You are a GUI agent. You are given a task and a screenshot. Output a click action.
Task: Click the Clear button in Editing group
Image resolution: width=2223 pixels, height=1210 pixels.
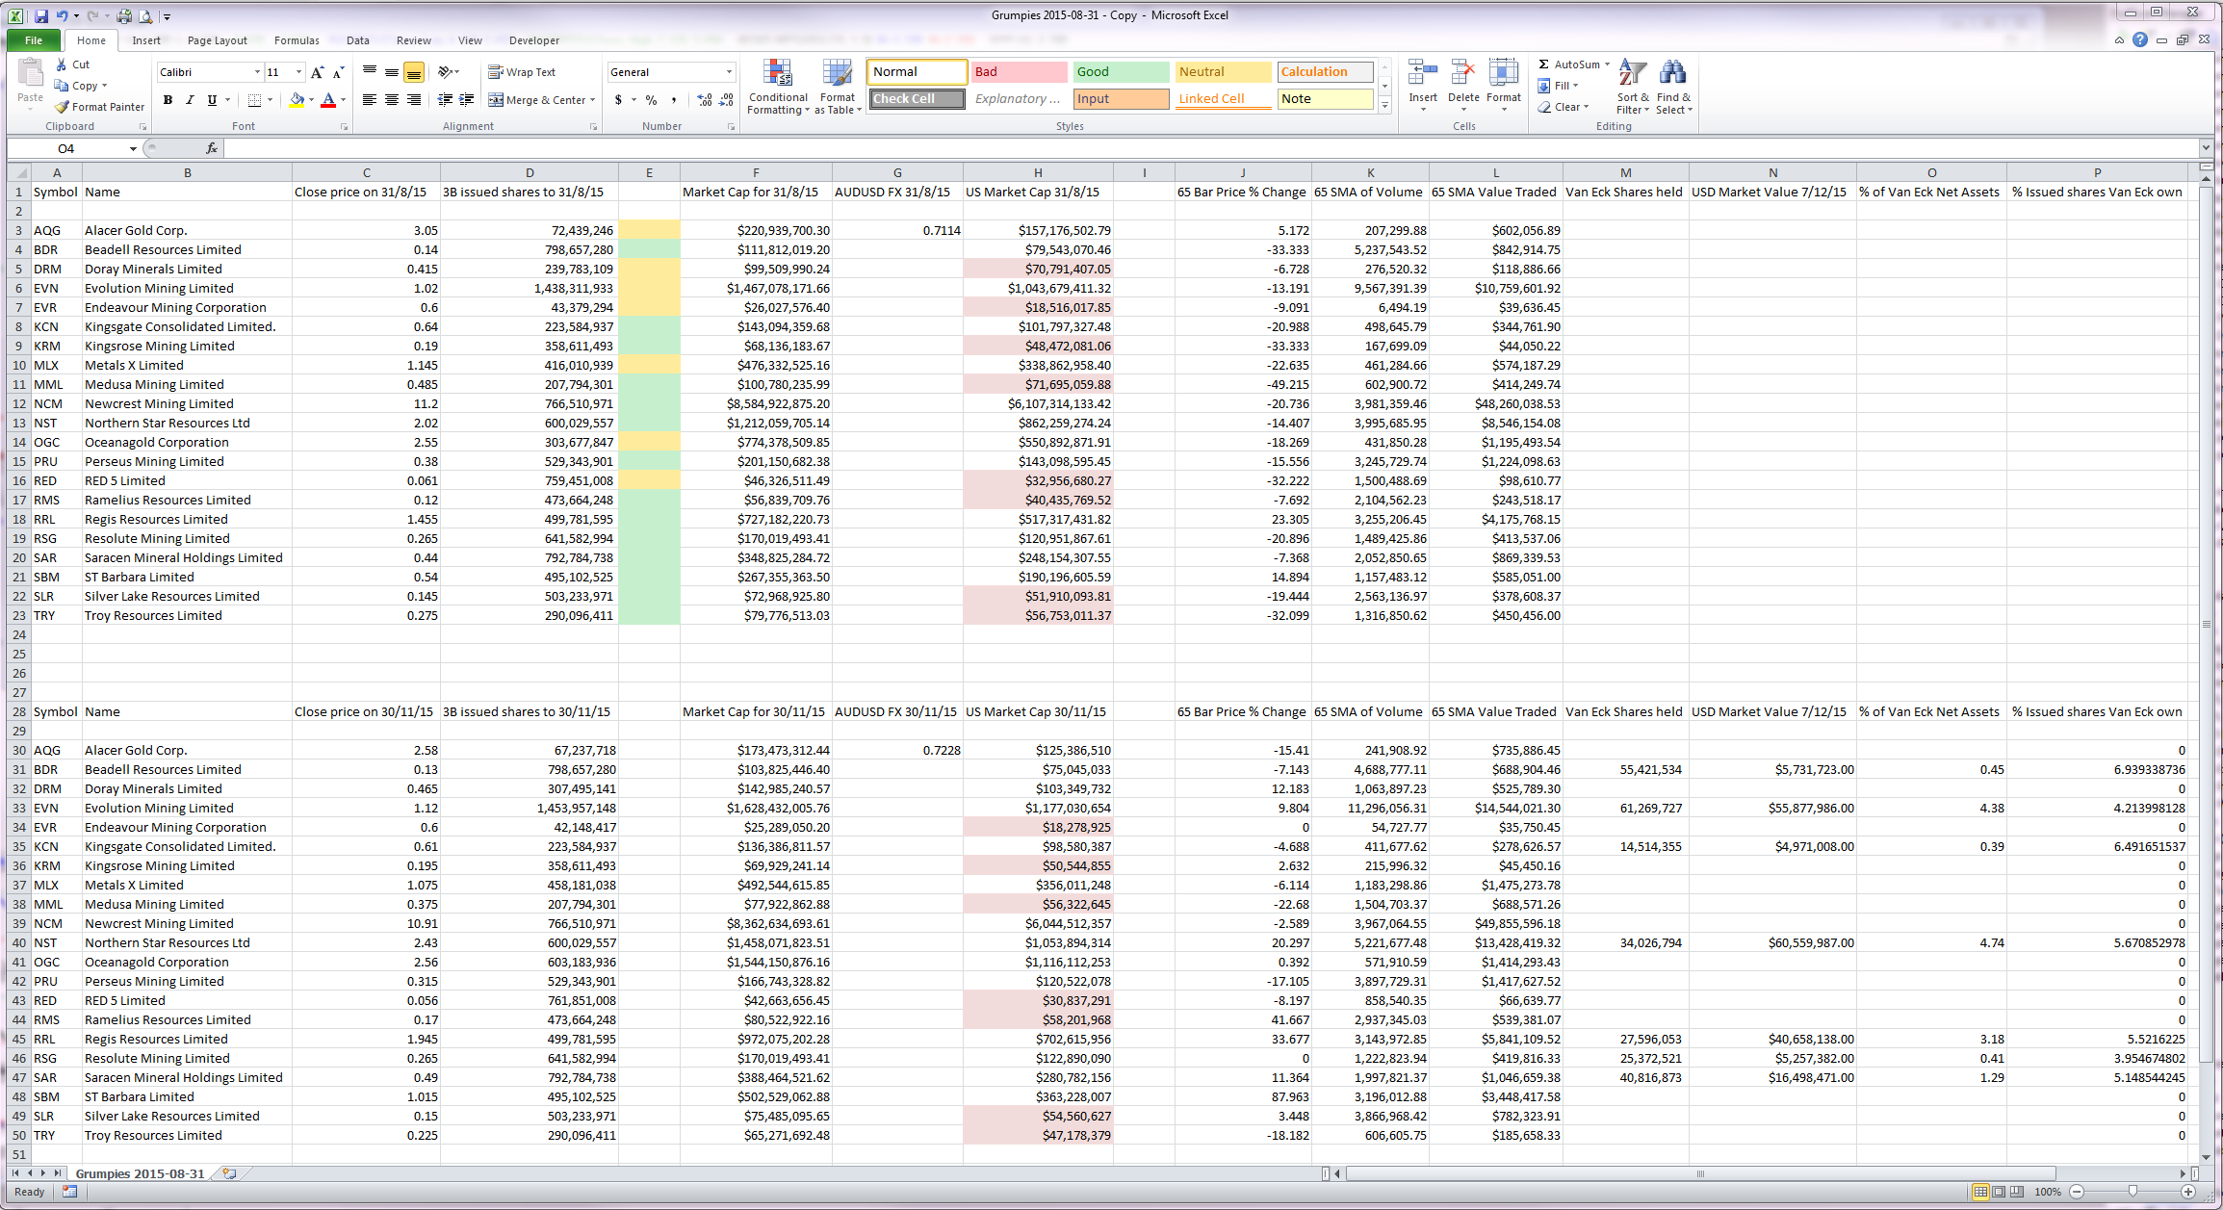coord(1563,107)
